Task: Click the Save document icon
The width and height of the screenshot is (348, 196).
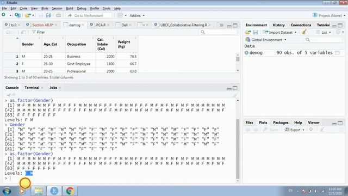Action: click(x=41, y=15)
